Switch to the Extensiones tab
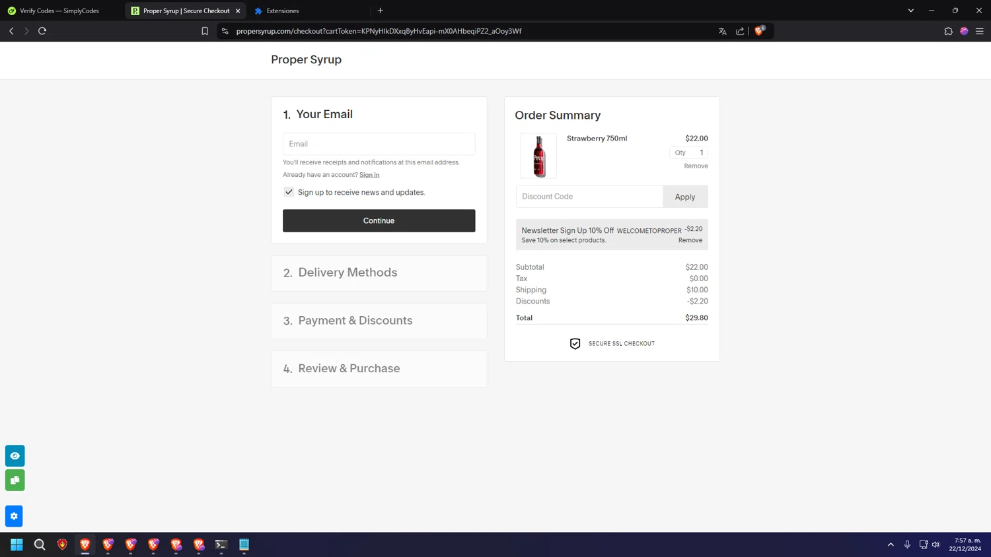The width and height of the screenshot is (991, 557). pyautogui.click(x=309, y=11)
